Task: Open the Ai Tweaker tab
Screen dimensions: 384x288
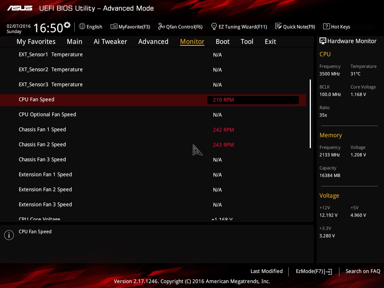Action: [x=110, y=42]
